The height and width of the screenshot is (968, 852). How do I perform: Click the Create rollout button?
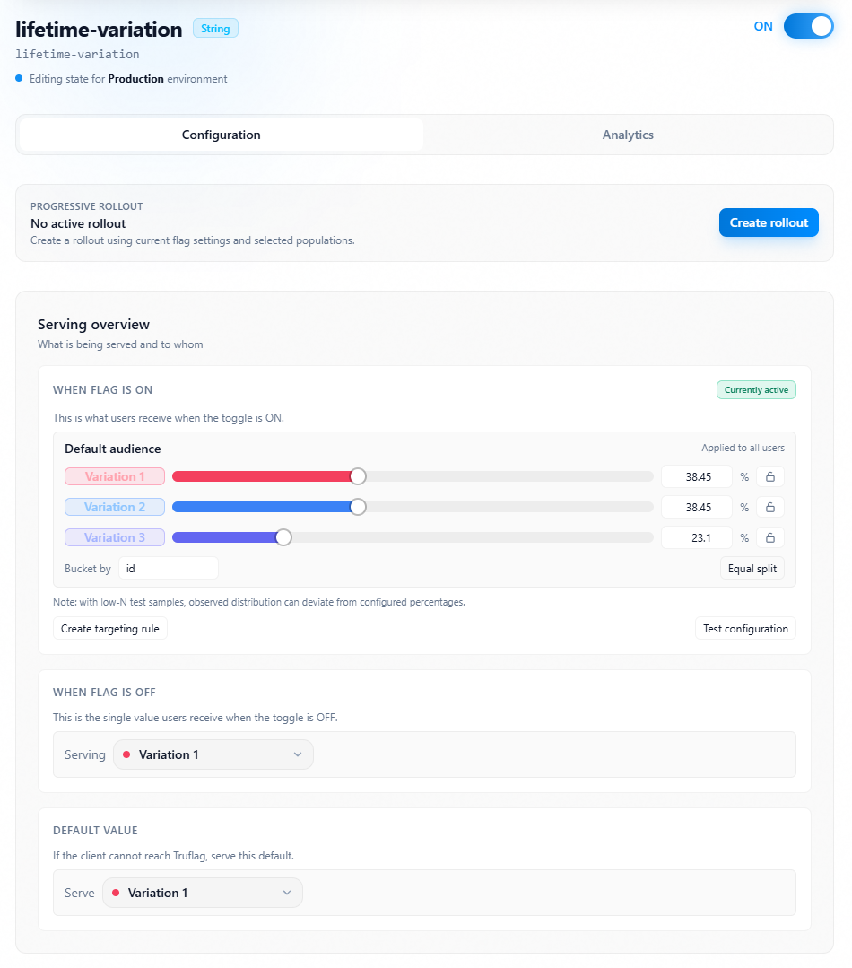pos(769,222)
